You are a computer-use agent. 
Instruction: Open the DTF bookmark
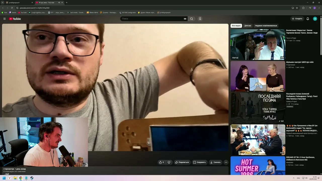pos(57,13)
